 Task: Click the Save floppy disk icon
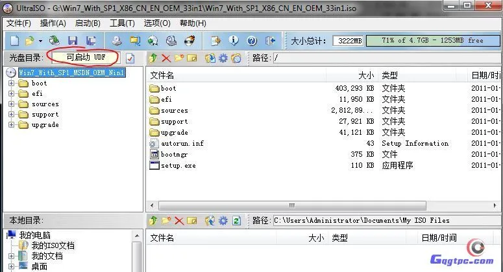tap(73, 41)
